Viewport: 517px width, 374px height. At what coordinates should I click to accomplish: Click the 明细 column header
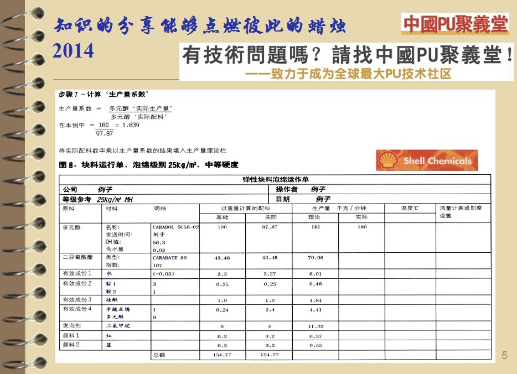click(x=160, y=209)
